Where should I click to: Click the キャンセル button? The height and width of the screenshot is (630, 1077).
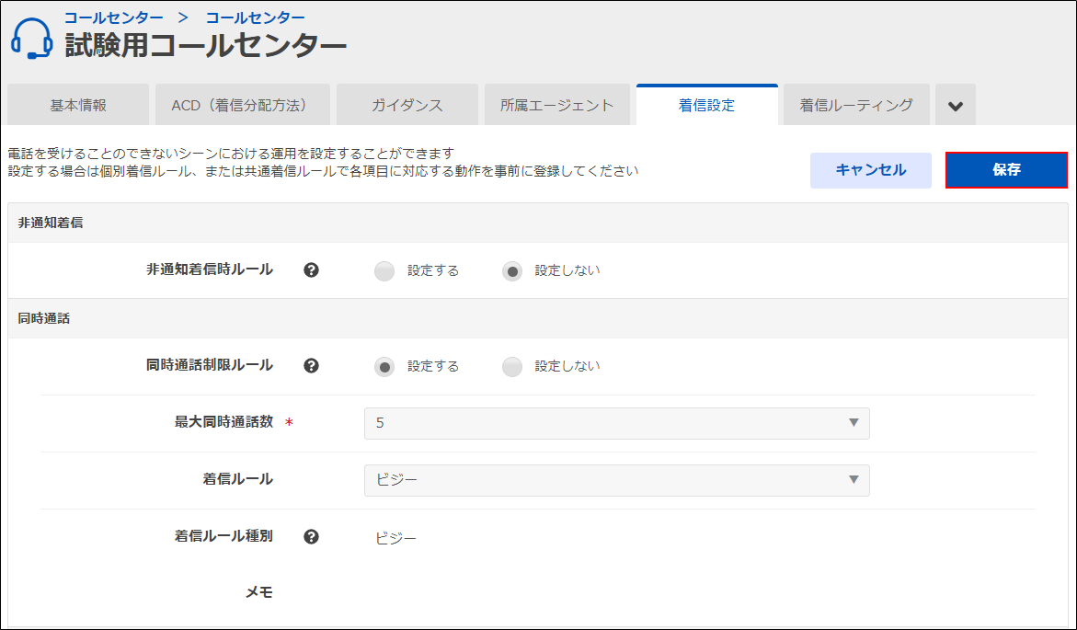pyautogui.click(x=870, y=170)
